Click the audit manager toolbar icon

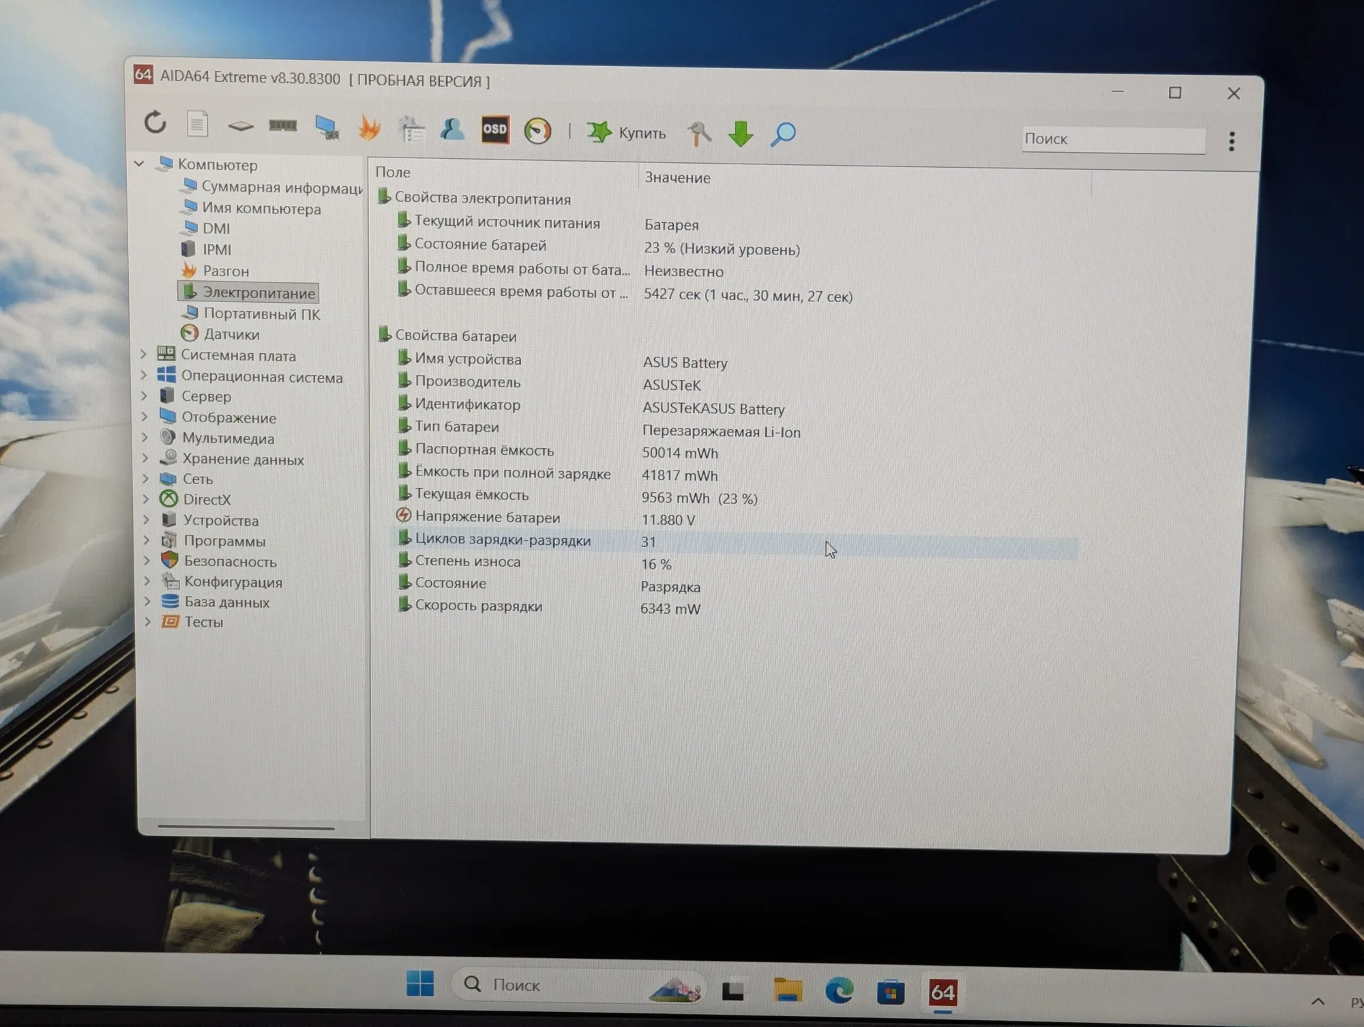[x=411, y=129]
